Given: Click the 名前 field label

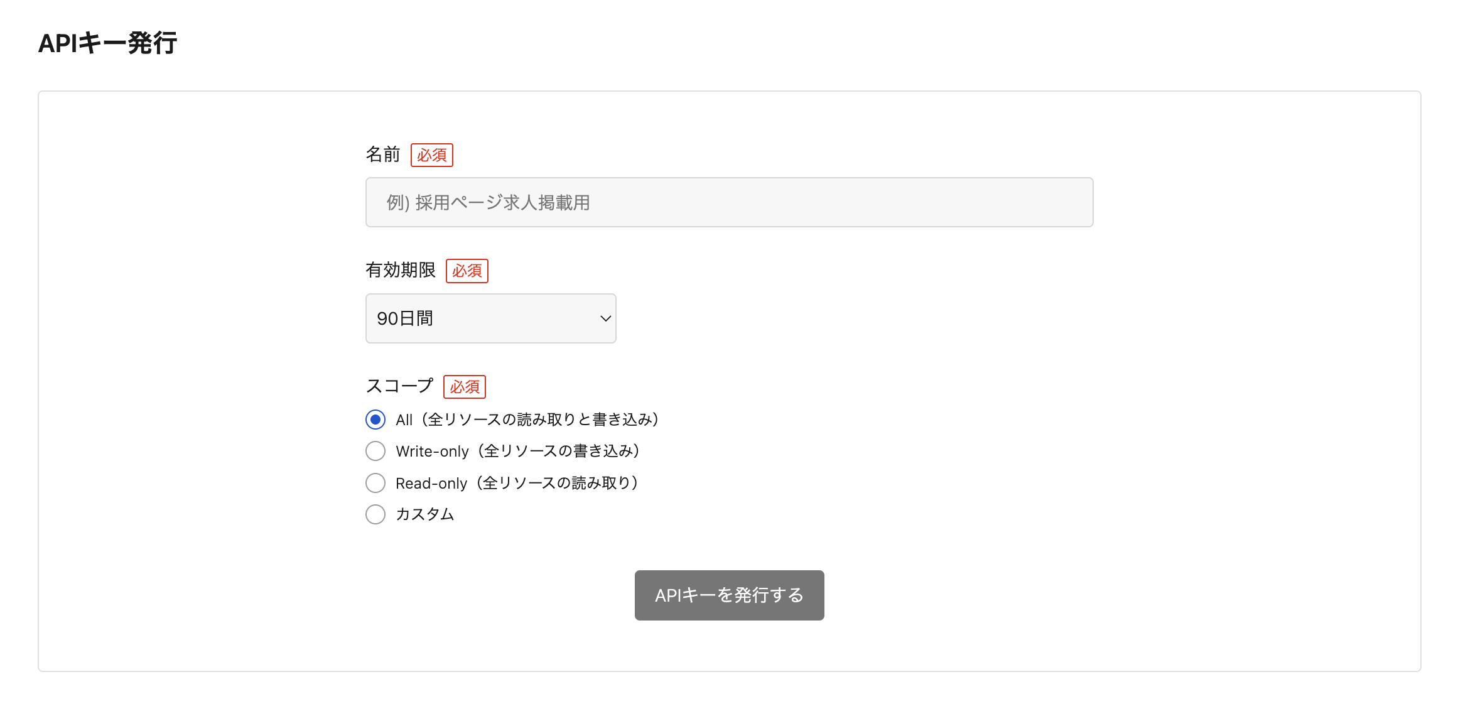Looking at the screenshot, I should pos(382,154).
